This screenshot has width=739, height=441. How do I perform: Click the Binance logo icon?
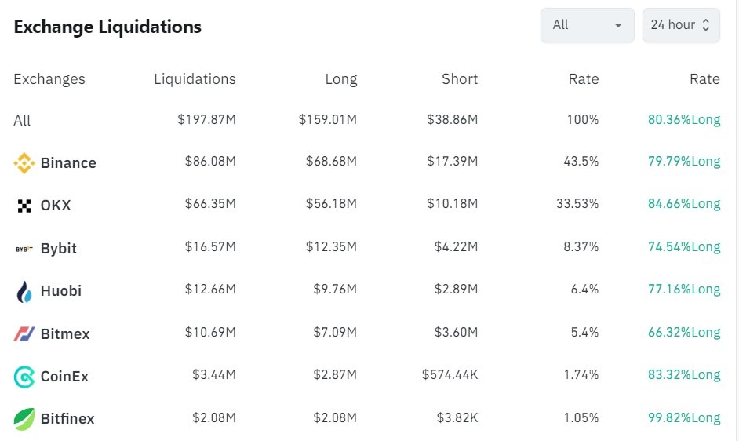coord(24,163)
